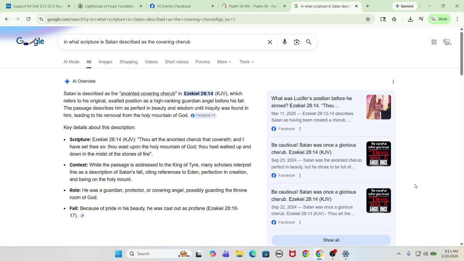Open Search by image (Google Lens)
The image size is (464, 261).
pos(297,42)
